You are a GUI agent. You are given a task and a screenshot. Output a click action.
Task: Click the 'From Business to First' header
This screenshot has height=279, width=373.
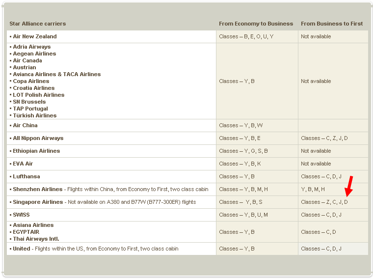[332, 24]
